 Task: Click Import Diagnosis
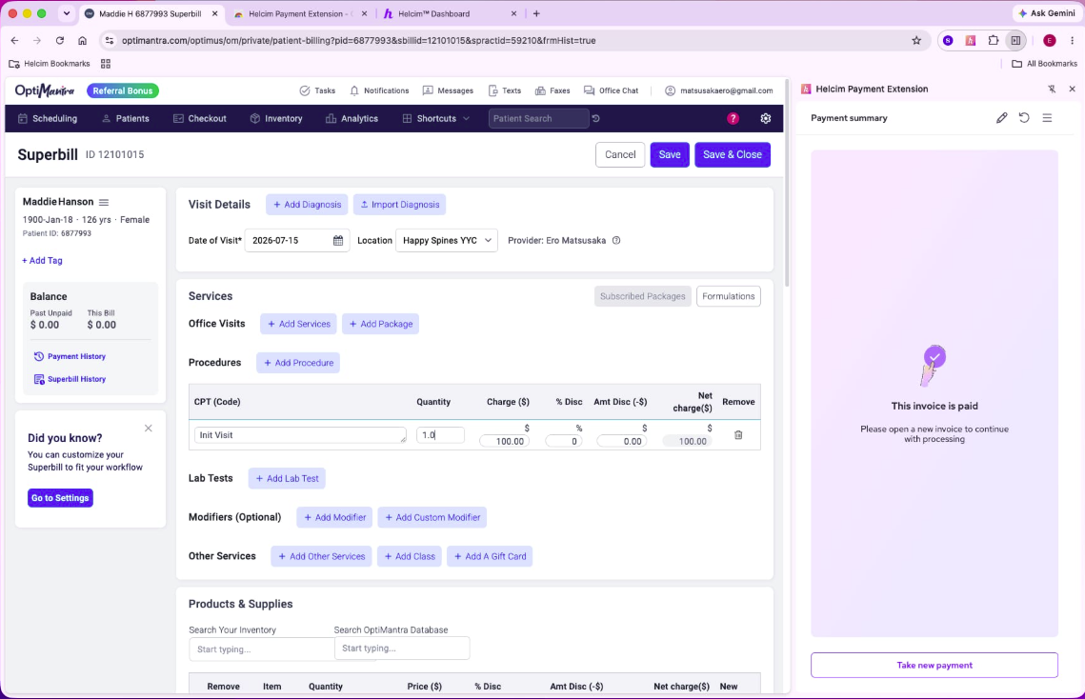click(x=400, y=204)
